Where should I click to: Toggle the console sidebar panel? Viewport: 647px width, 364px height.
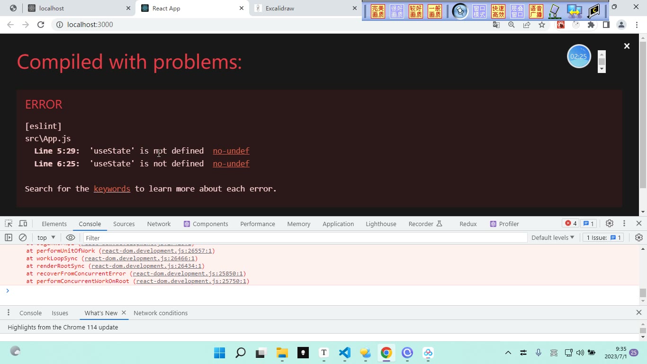9,237
